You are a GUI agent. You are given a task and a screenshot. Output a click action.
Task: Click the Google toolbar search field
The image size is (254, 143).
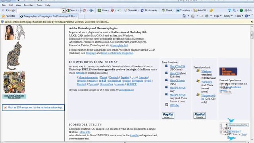pos(39,10)
